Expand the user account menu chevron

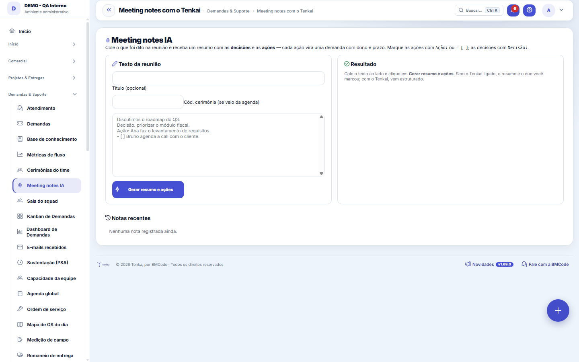561,10
